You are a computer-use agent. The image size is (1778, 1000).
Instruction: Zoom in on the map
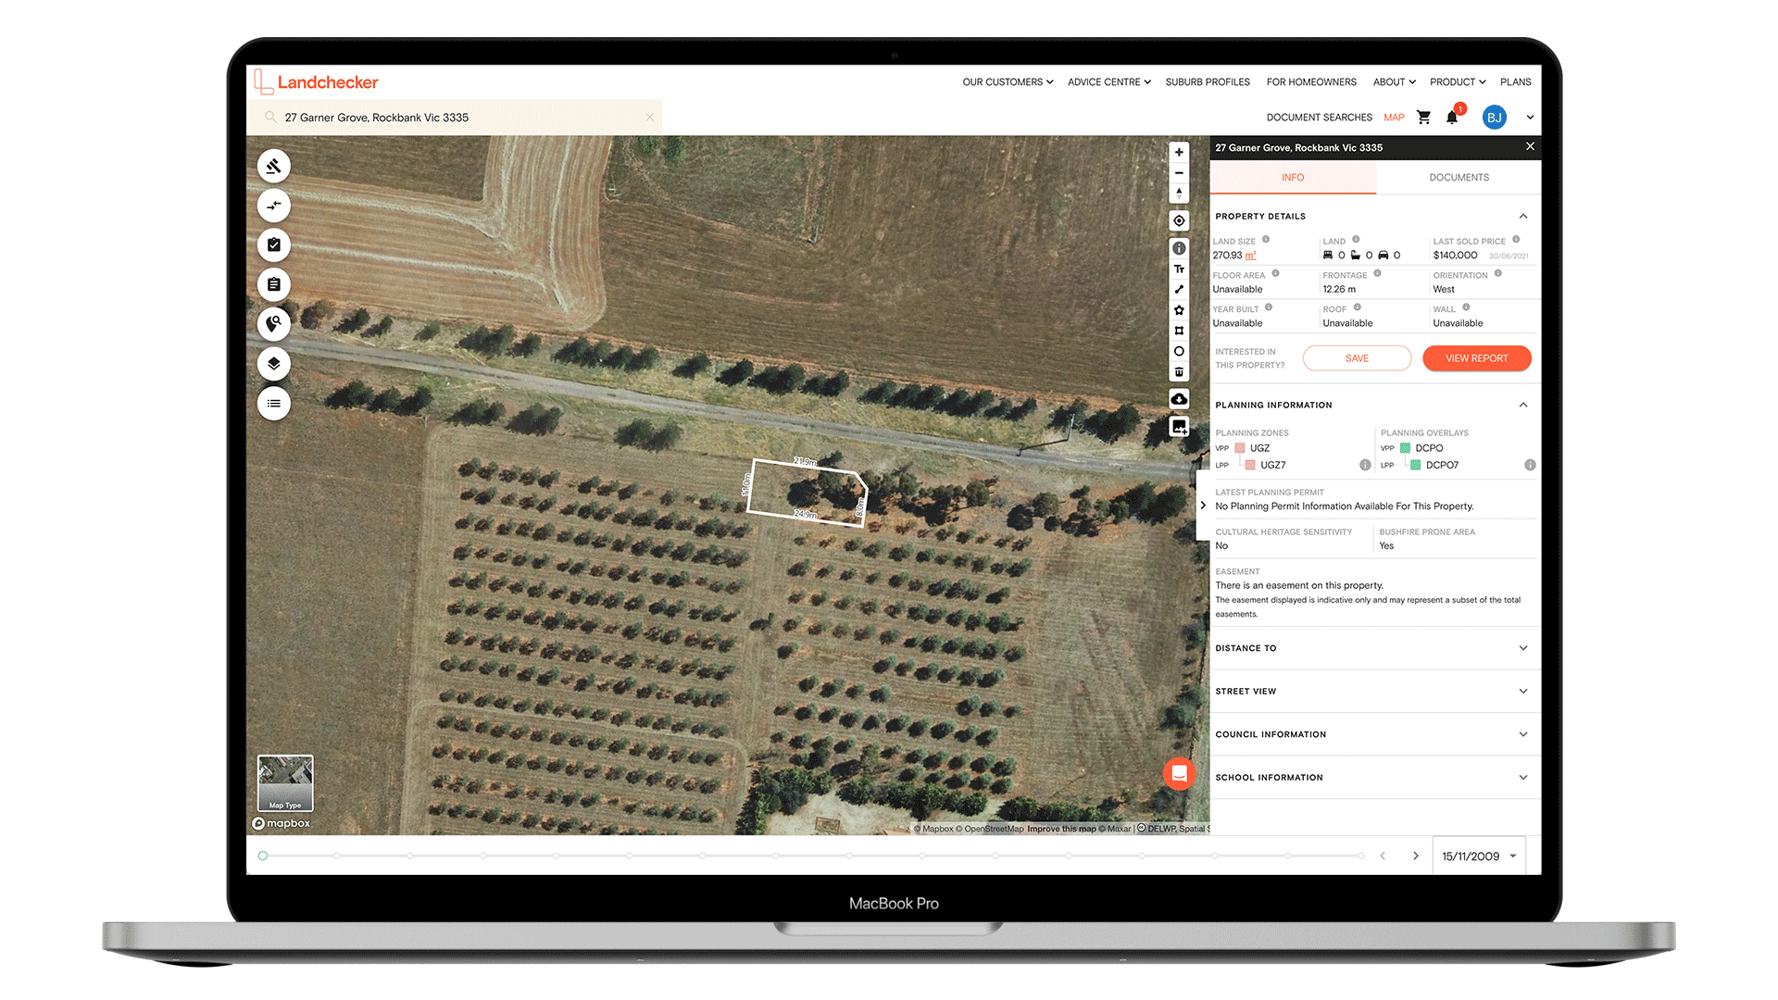click(1179, 153)
